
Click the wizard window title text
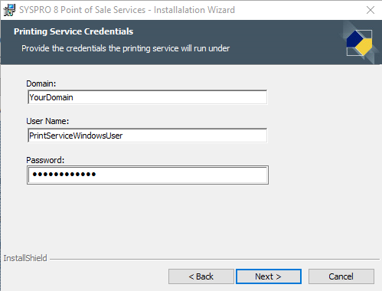(127, 10)
